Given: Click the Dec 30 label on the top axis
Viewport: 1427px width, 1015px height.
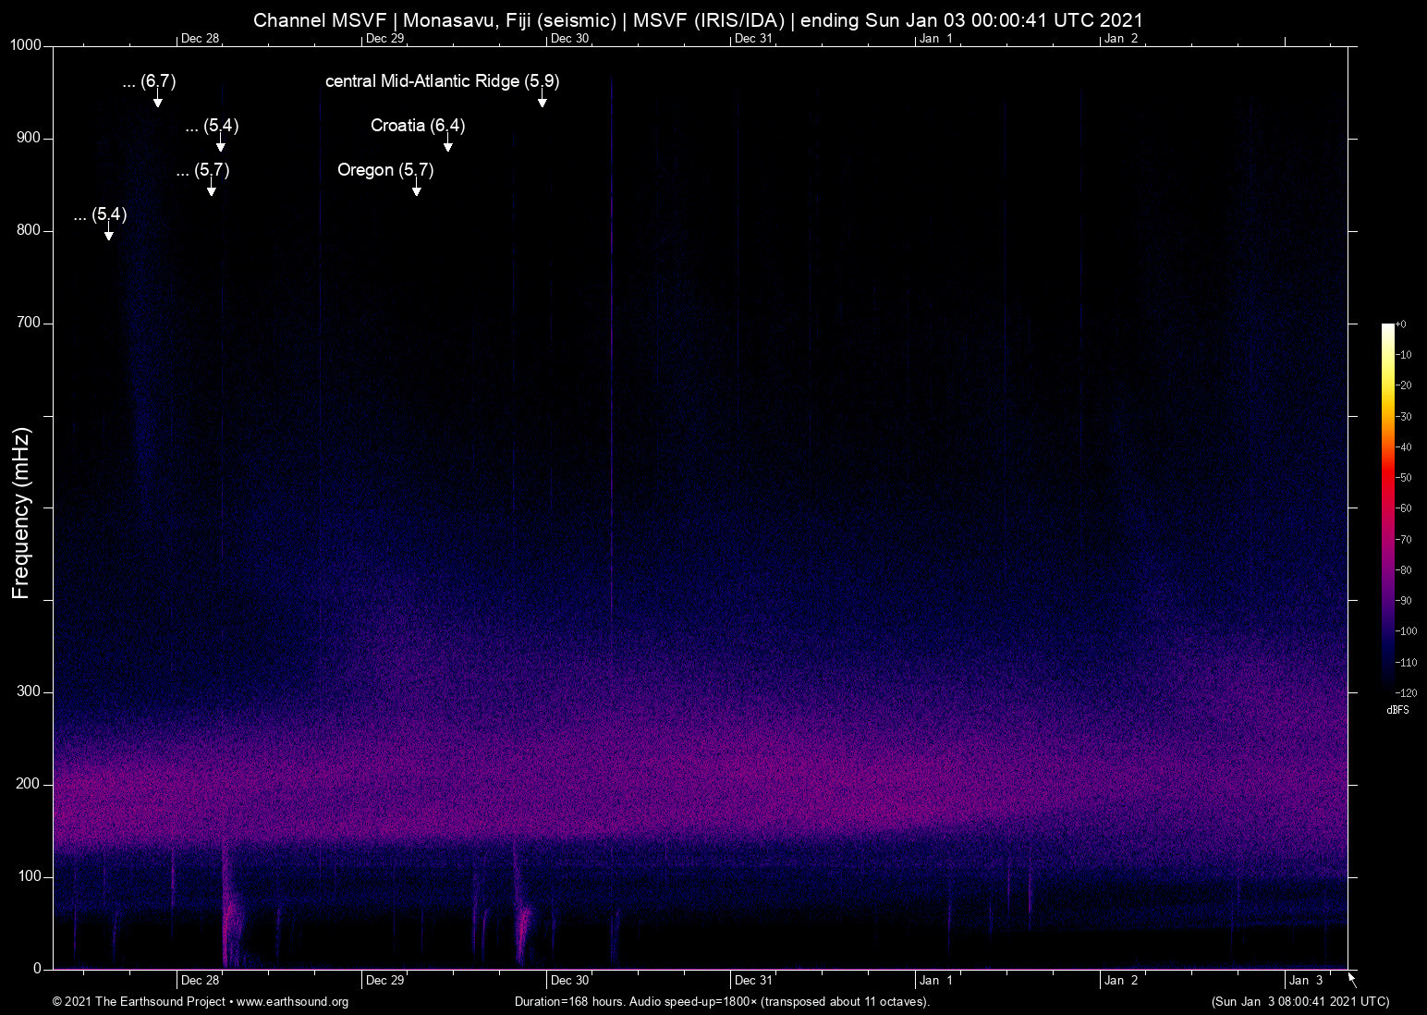Looking at the screenshot, I should pyautogui.click(x=568, y=39).
